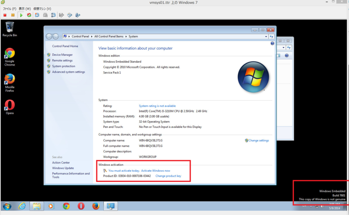Viewport: 349px width, 215px height.
Task: Click the greyed revert-to-snapshot toolbar icon
Action: 45,15
